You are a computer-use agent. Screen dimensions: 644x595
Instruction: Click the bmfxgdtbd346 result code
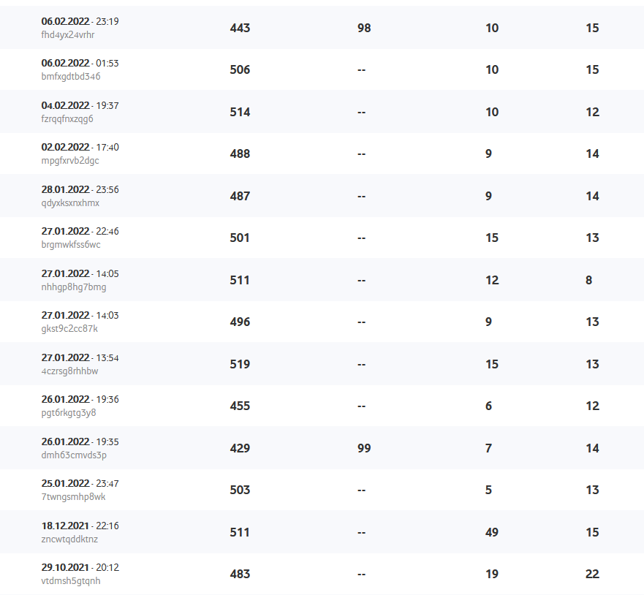(71, 76)
